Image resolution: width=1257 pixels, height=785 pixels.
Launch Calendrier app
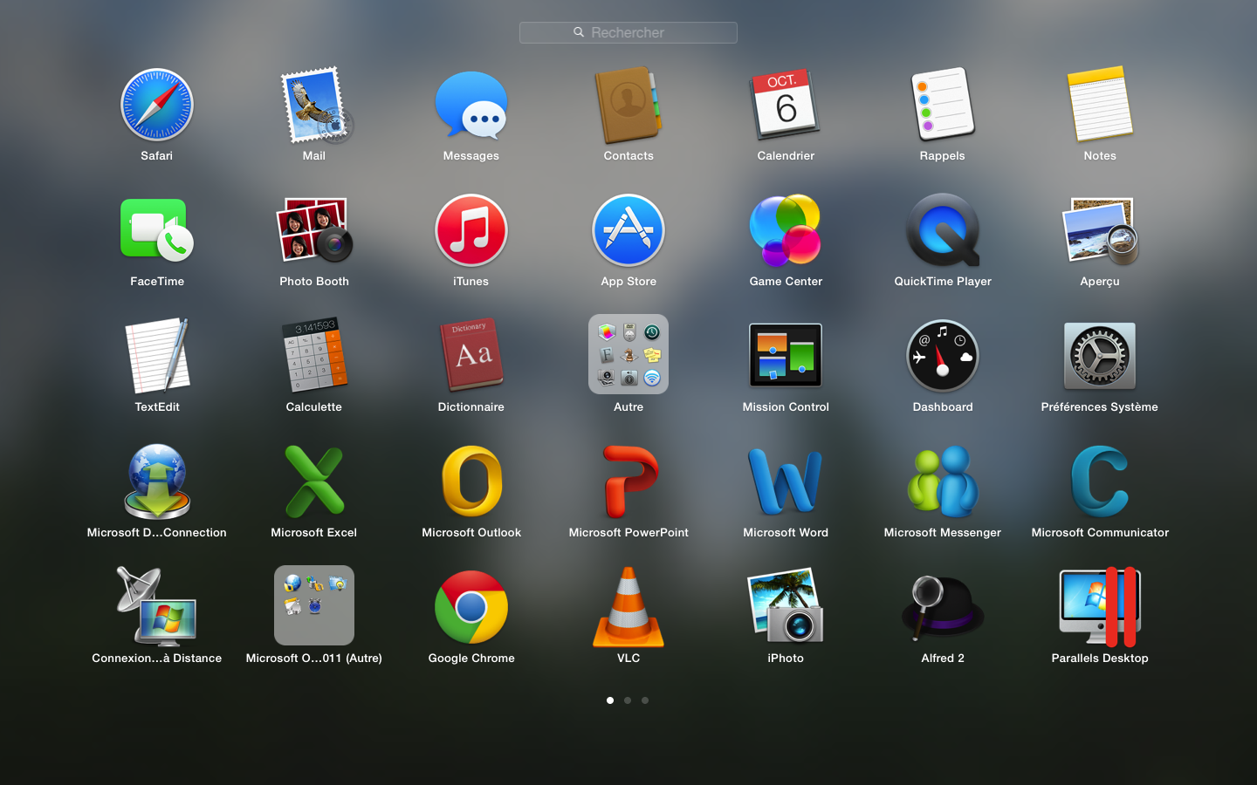coord(786,106)
